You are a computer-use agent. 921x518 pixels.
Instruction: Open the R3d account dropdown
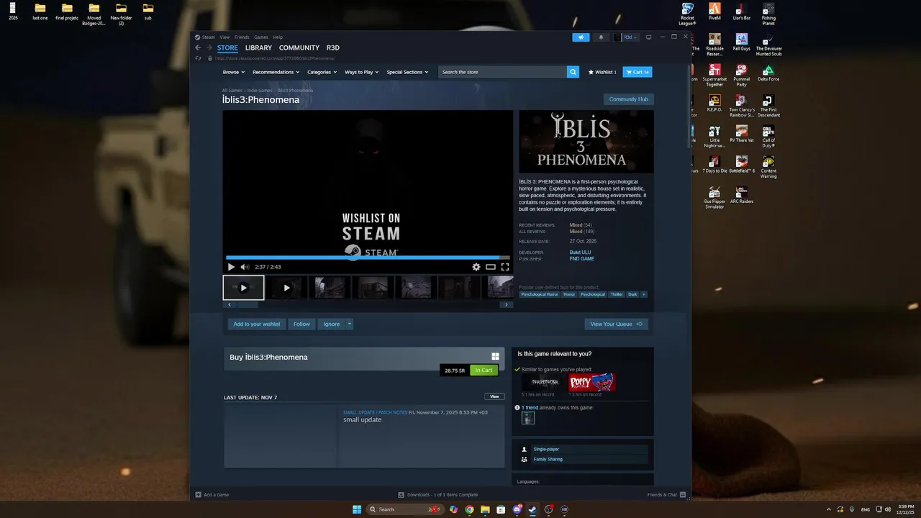click(630, 37)
